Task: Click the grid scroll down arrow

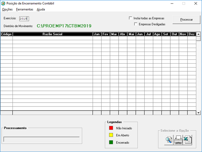Action: click(x=198, y=113)
